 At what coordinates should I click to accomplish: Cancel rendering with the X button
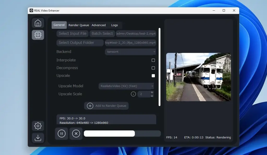tap(76, 134)
